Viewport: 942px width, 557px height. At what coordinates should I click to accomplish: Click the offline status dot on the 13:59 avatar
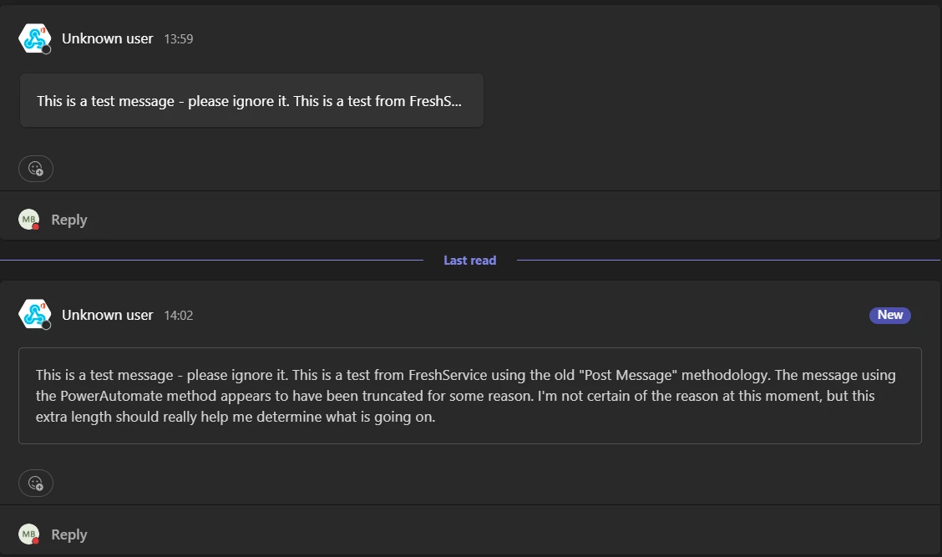46,49
